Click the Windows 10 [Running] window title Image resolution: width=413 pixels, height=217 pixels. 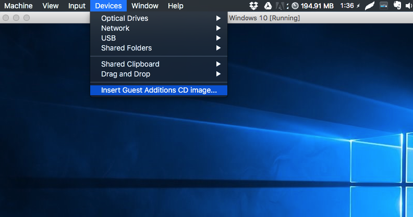point(264,18)
